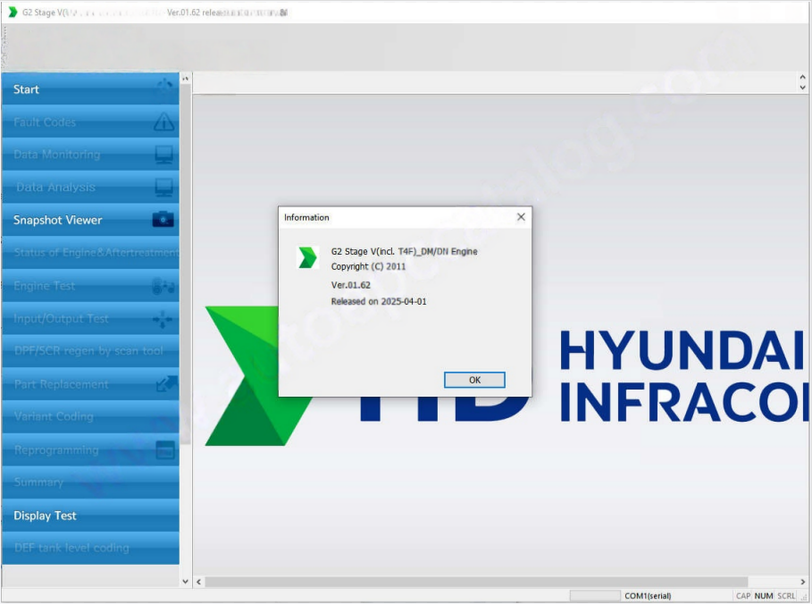Close the Information dialog with X
The height and width of the screenshot is (604, 812).
(x=521, y=217)
